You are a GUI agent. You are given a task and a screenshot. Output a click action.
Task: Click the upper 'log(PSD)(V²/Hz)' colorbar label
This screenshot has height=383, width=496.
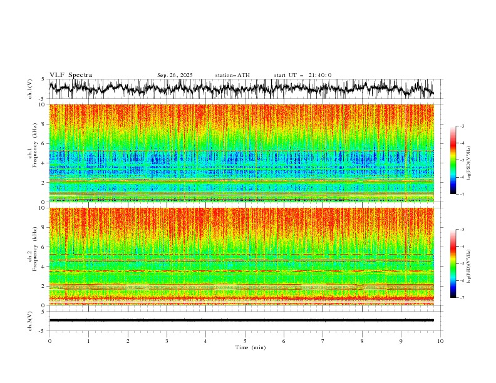tap(469, 163)
